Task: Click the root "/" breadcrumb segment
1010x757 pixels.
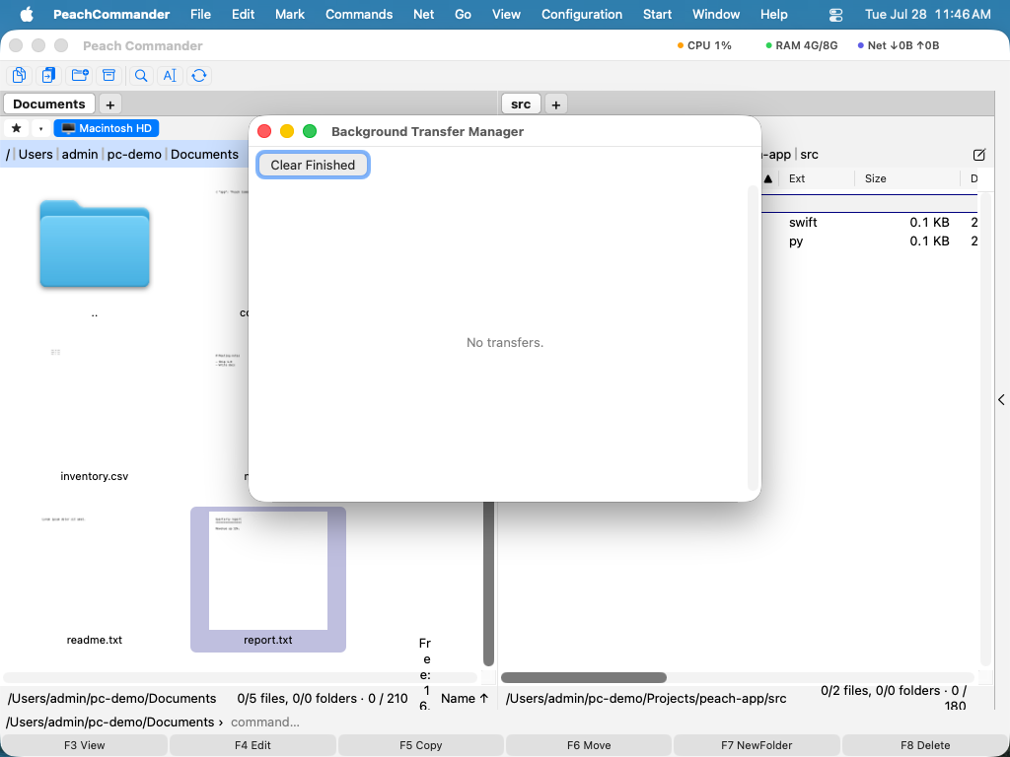Action: pos(8,155)
